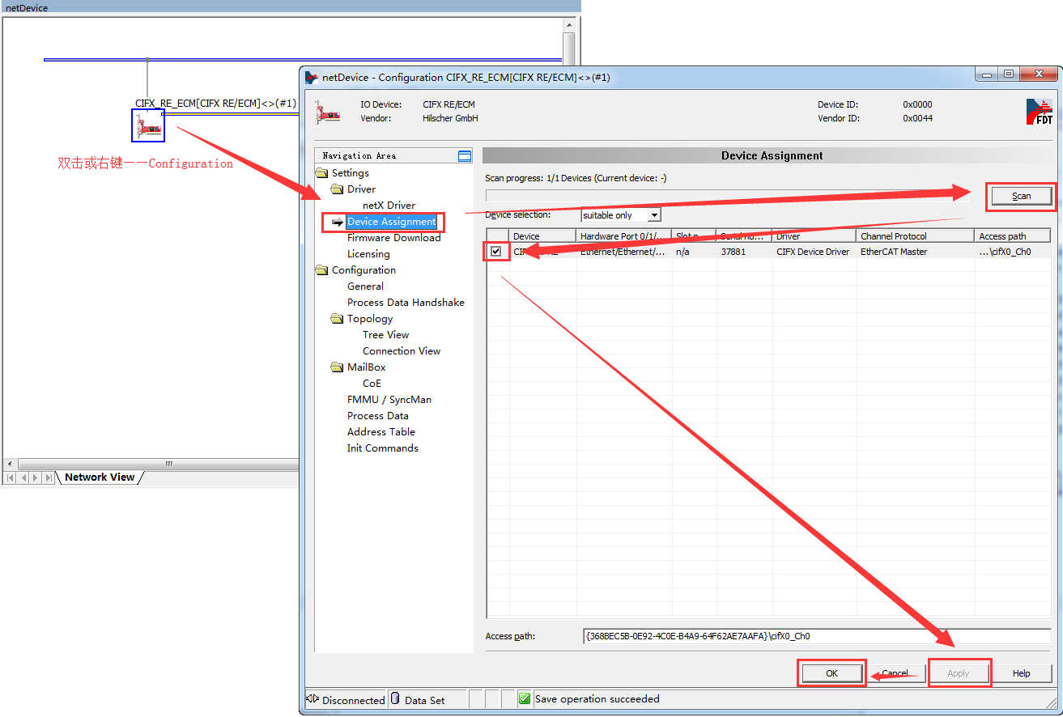Go to last sheet arrow beside Network View
The image size is (1063, 717).
(49, 477)
